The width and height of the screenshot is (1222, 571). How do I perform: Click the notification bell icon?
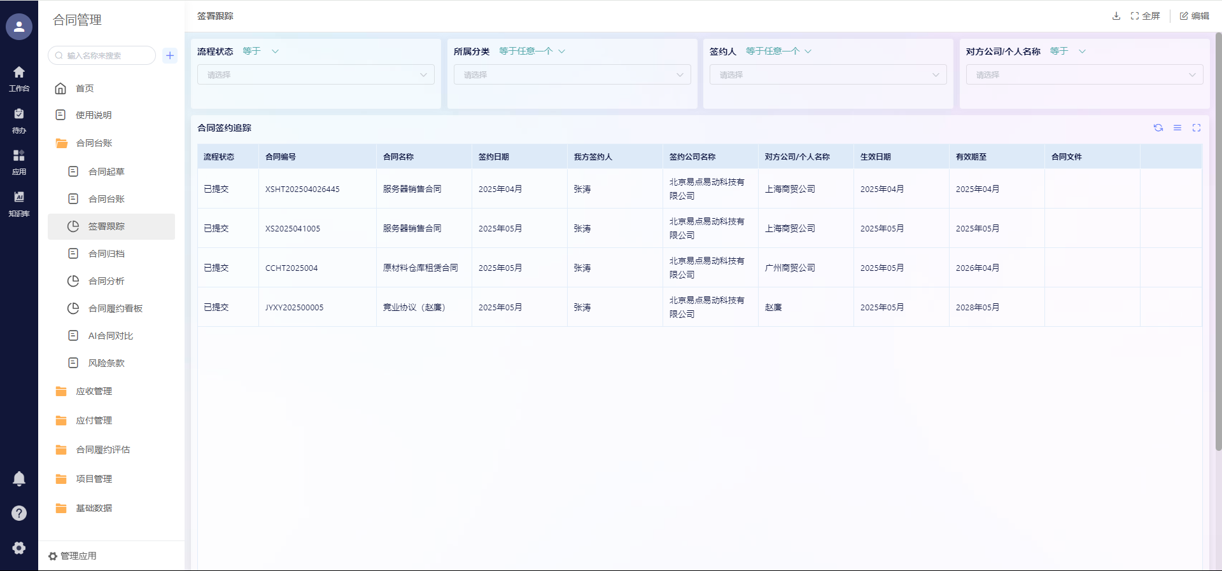(x=19, y=479)
